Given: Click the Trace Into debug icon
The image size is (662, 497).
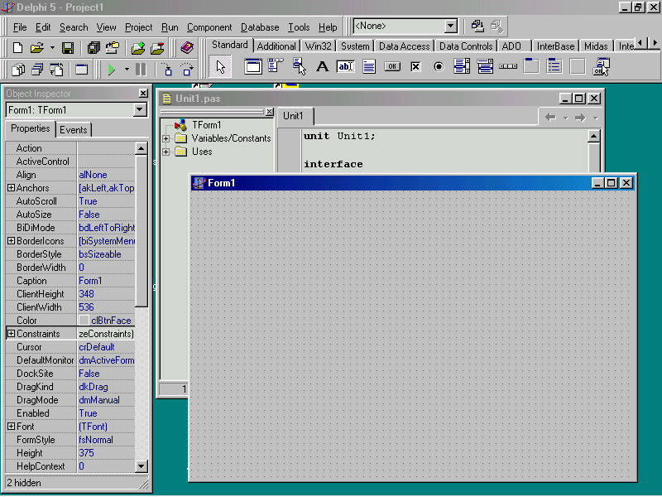Looking at the screenshot, I should (167, 69).
